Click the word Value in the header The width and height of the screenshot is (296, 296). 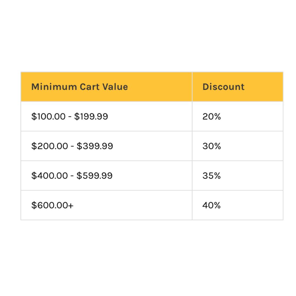116,87
